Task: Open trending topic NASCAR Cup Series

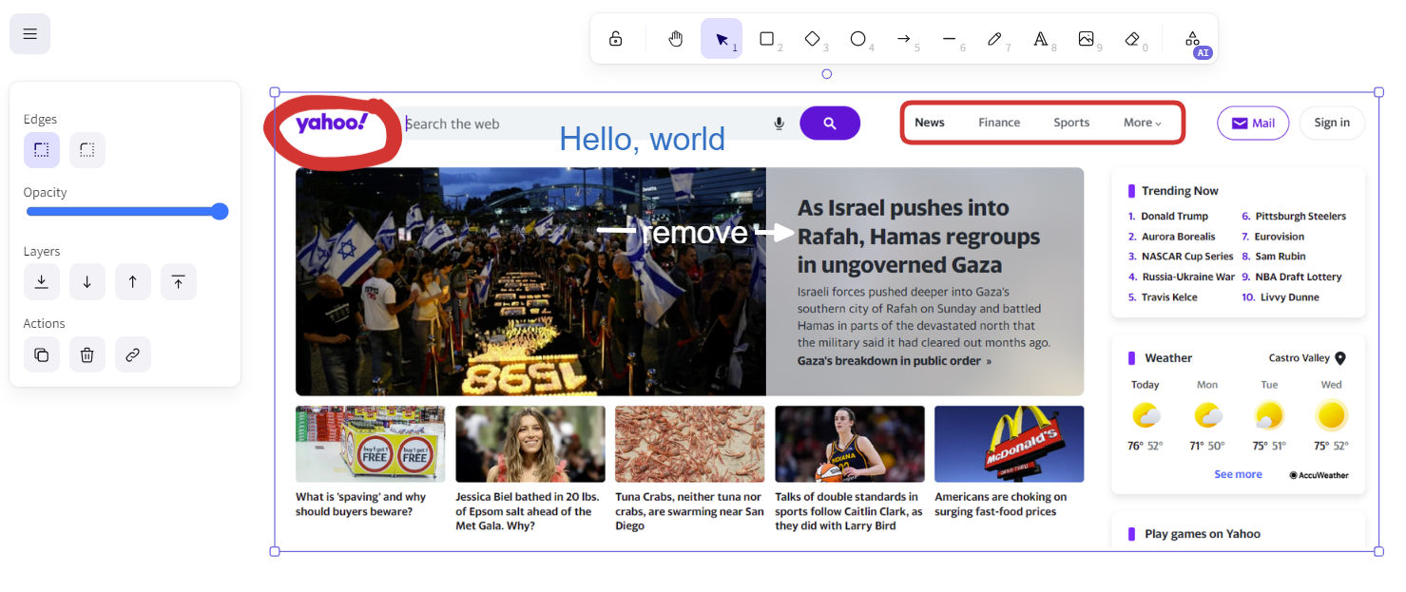Action: click(x=1187, y=257)
